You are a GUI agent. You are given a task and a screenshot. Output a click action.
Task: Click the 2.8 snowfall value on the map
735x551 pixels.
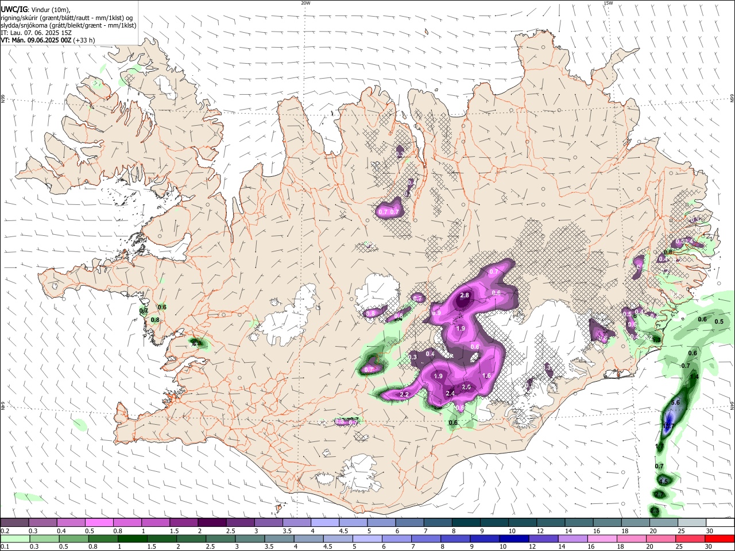point(465,295)
